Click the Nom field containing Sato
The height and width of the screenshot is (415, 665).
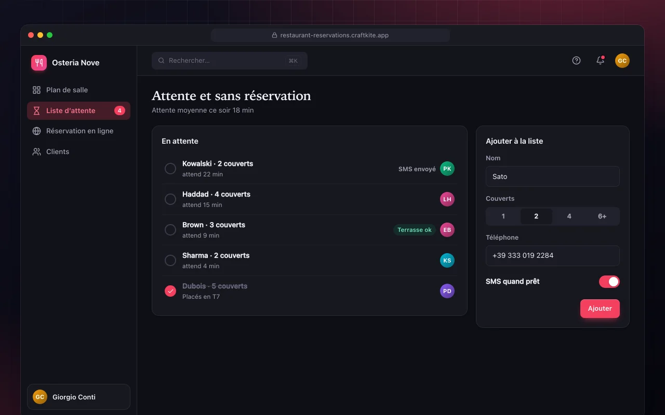click(x=553, y=176)
